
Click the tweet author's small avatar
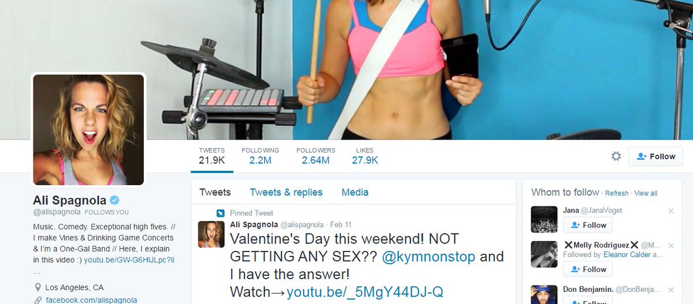point(211,234)
